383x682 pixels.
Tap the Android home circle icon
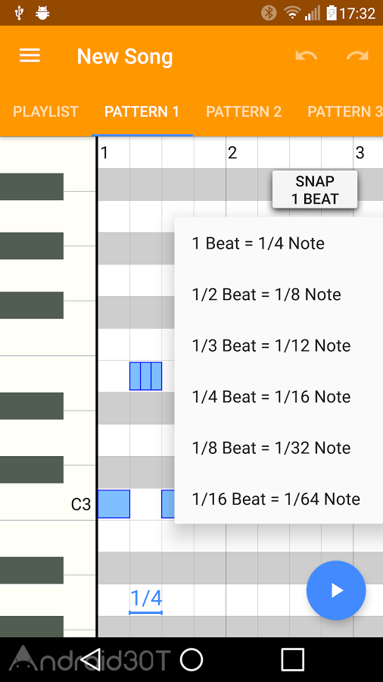tap(191, 659)
